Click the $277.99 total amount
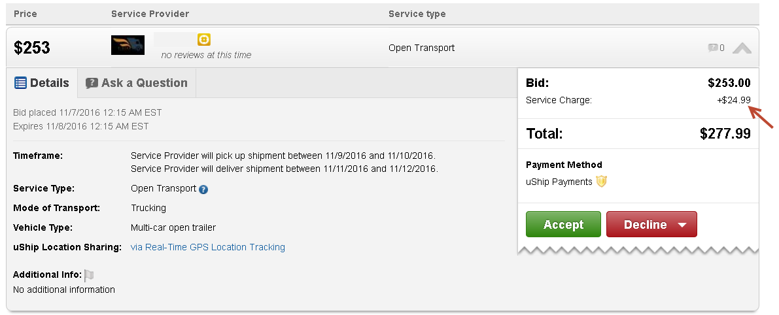Screen dimensions: 779x315 725,134
